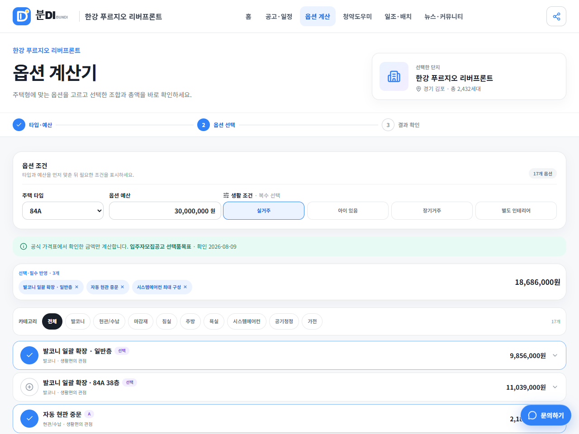The height and width of the screenshot is (434, 579).
Task: Open the 홈 navigation menu
Action: pyautogui.click(x=248, y=16)
